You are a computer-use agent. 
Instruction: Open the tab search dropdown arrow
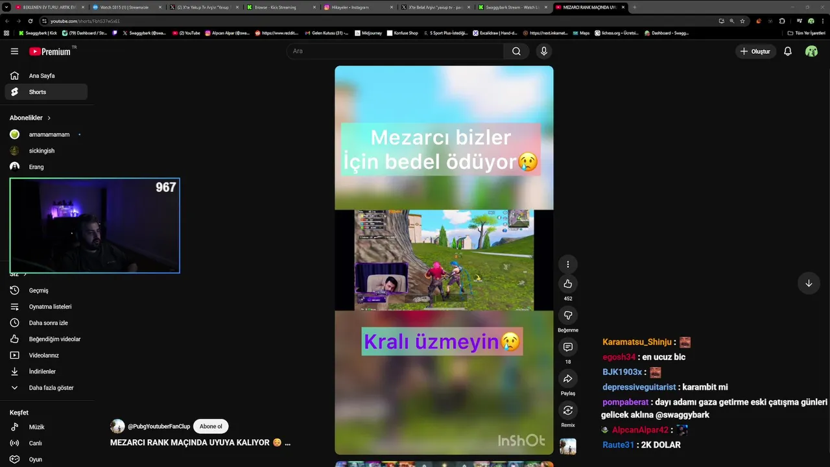tap(8, 7)
